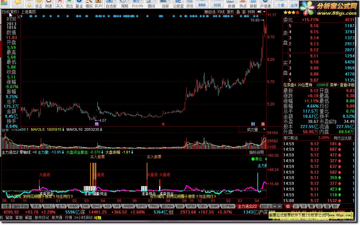
Task: Click the skip-to-end arrow in chart header
Action: (x=259, y=12)
